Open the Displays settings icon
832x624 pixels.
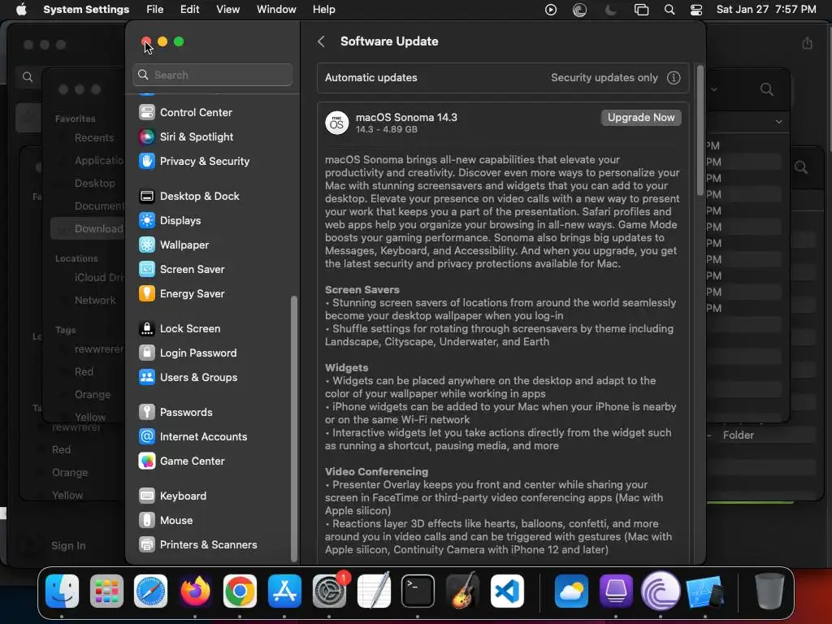pyautogui.click(x=146, y=221)
